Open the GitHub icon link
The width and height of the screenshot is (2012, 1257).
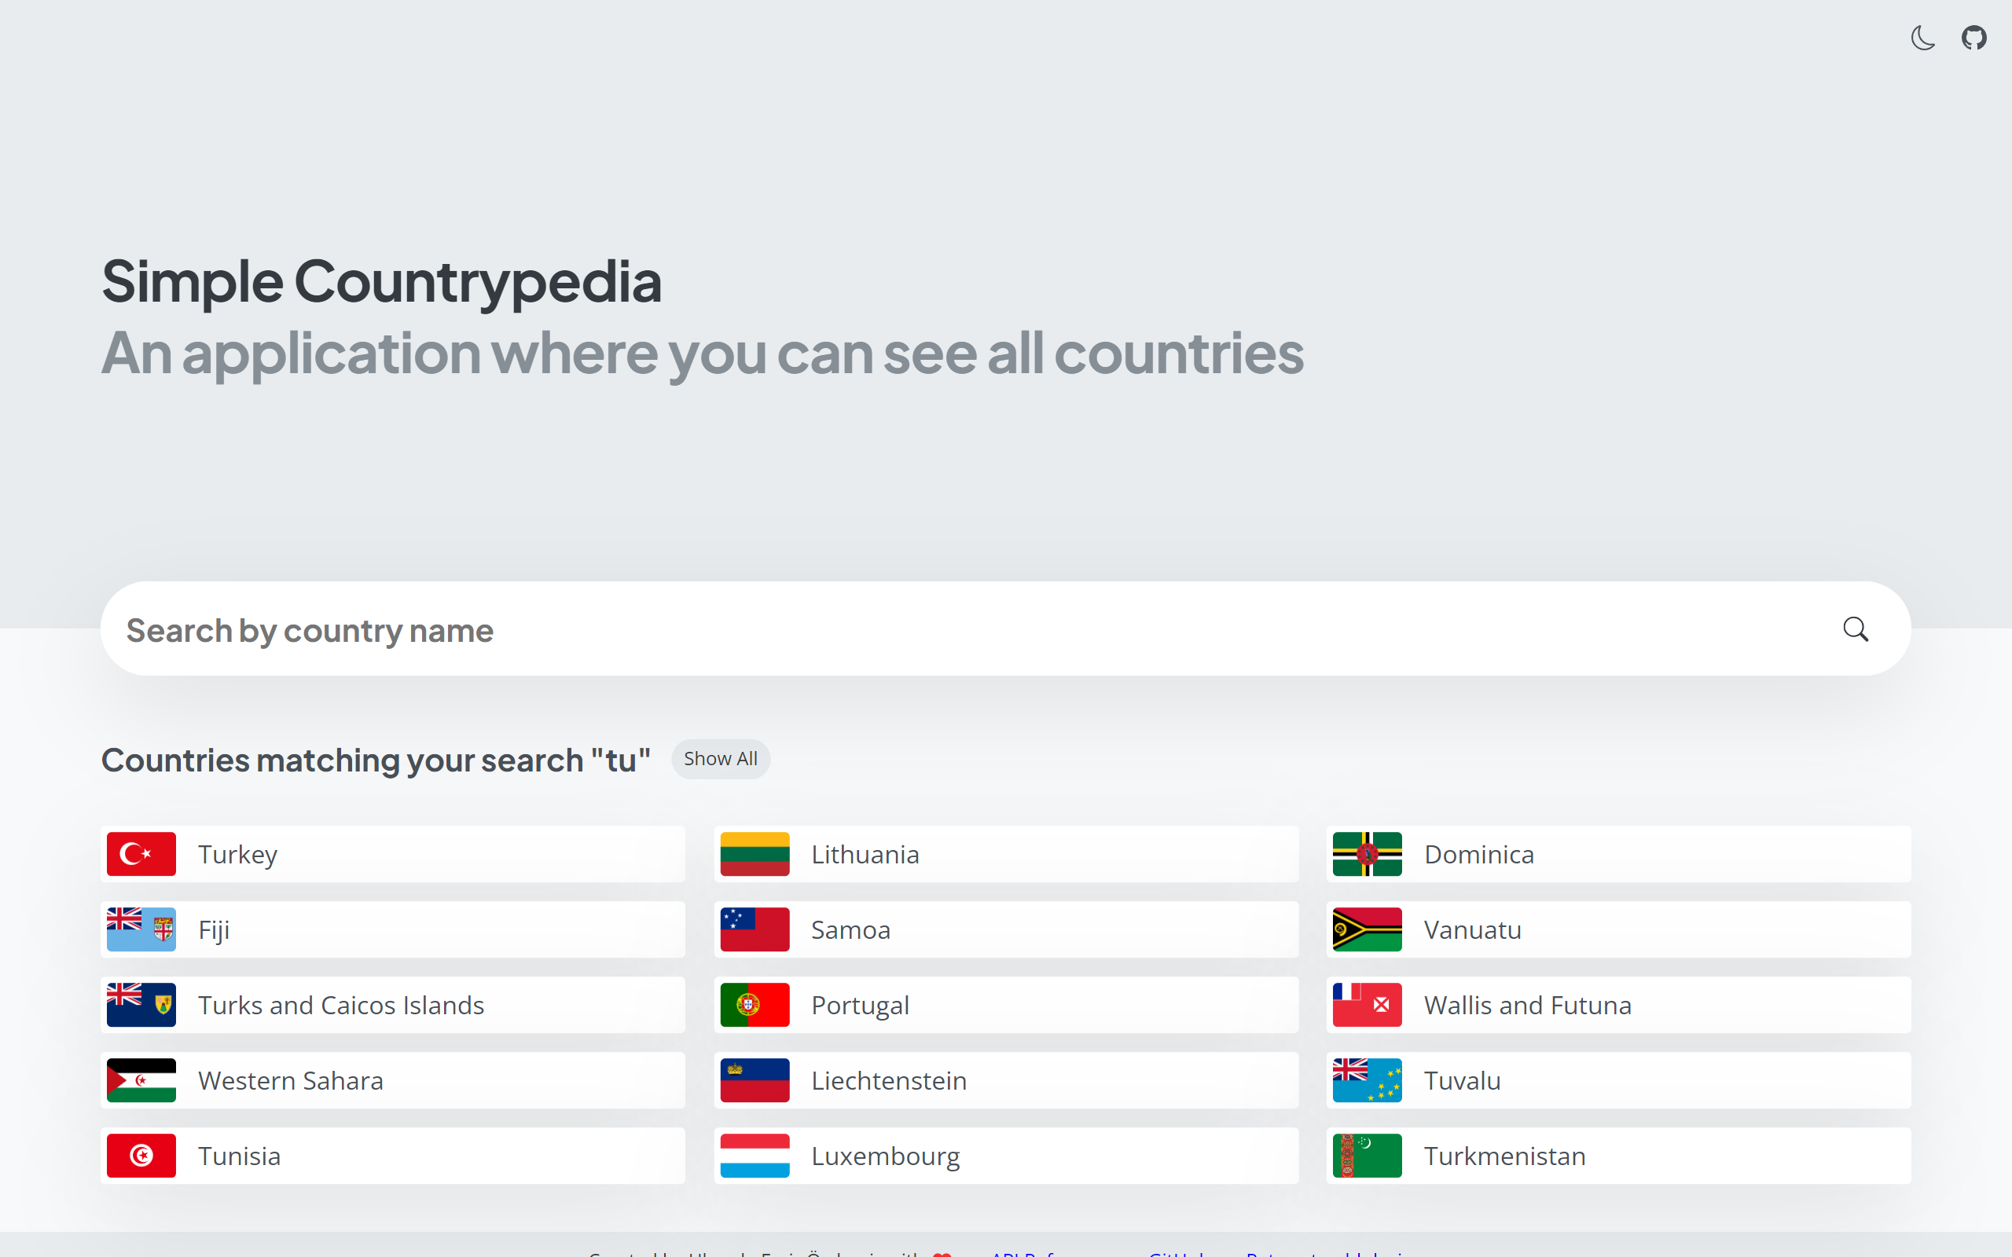(x=1973, y=38)
